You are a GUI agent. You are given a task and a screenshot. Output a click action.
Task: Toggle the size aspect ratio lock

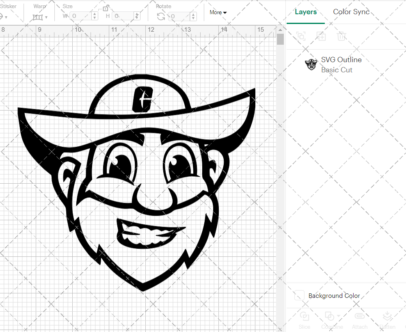(106, 9)
